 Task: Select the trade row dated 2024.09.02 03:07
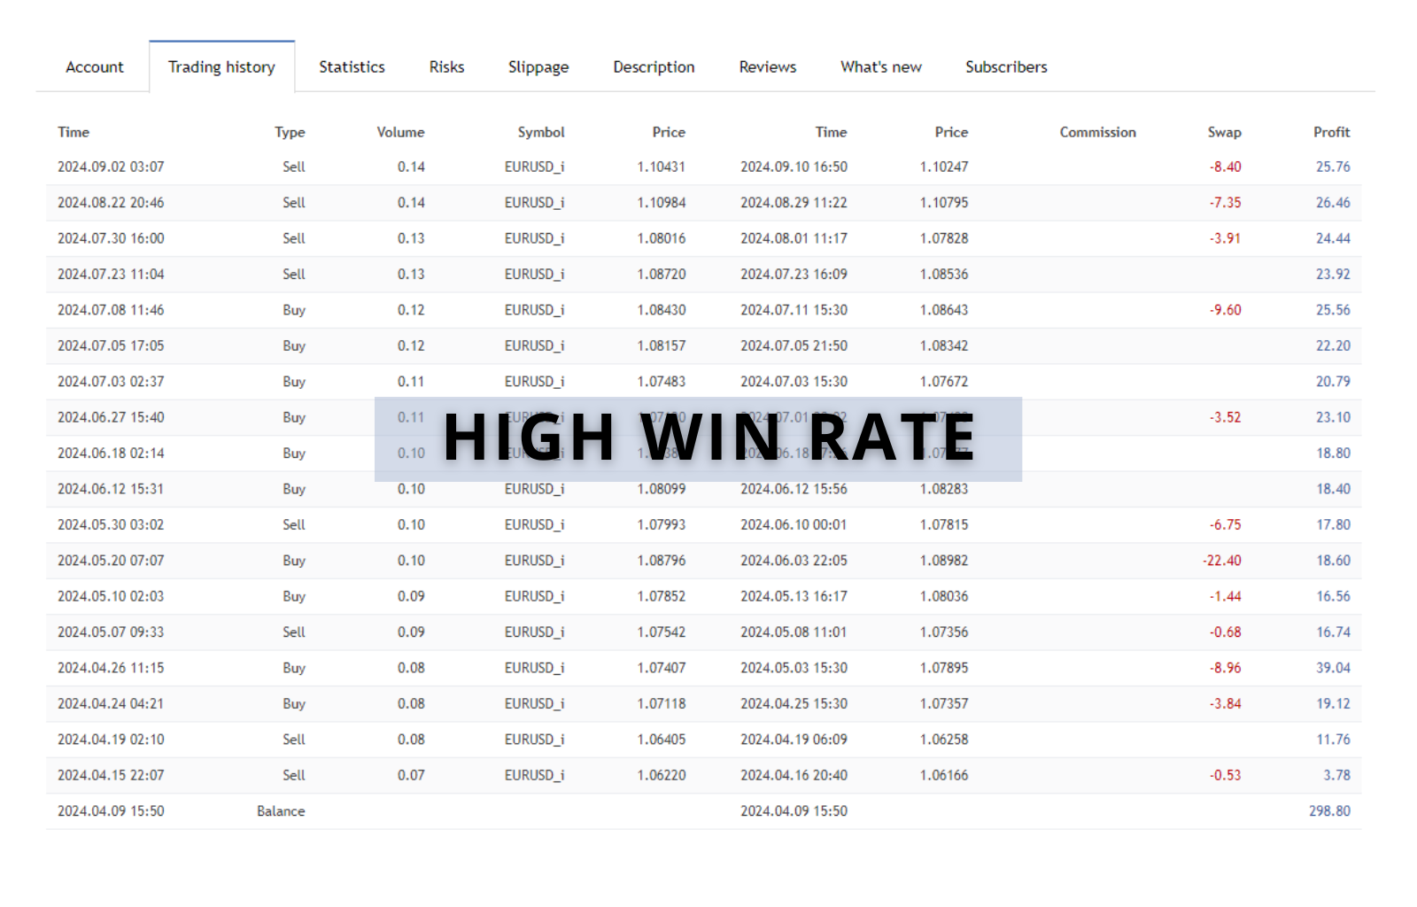(x=111, y=167)
